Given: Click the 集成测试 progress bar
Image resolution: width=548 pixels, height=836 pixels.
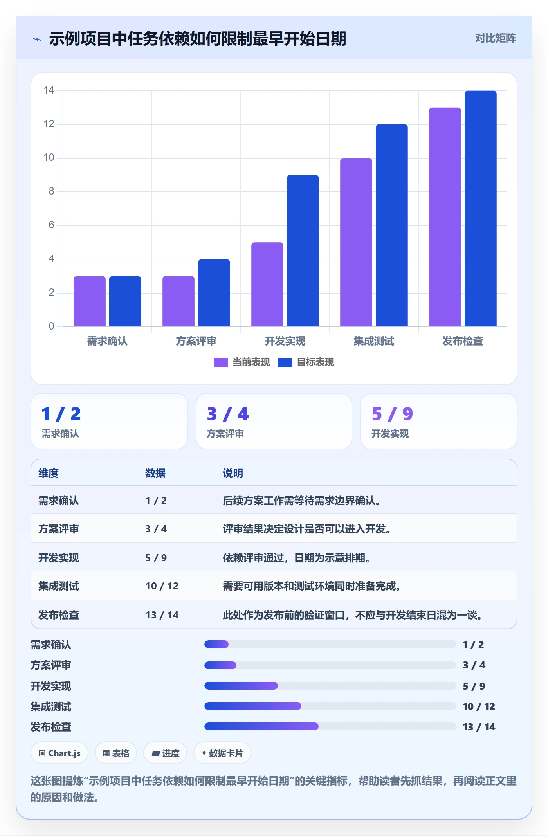Looking at the screenshot, I should [330, 706].
